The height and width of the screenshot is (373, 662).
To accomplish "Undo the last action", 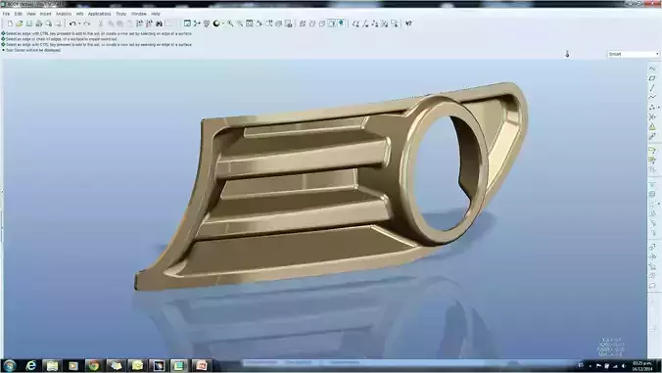I will (x=72, y=23).
